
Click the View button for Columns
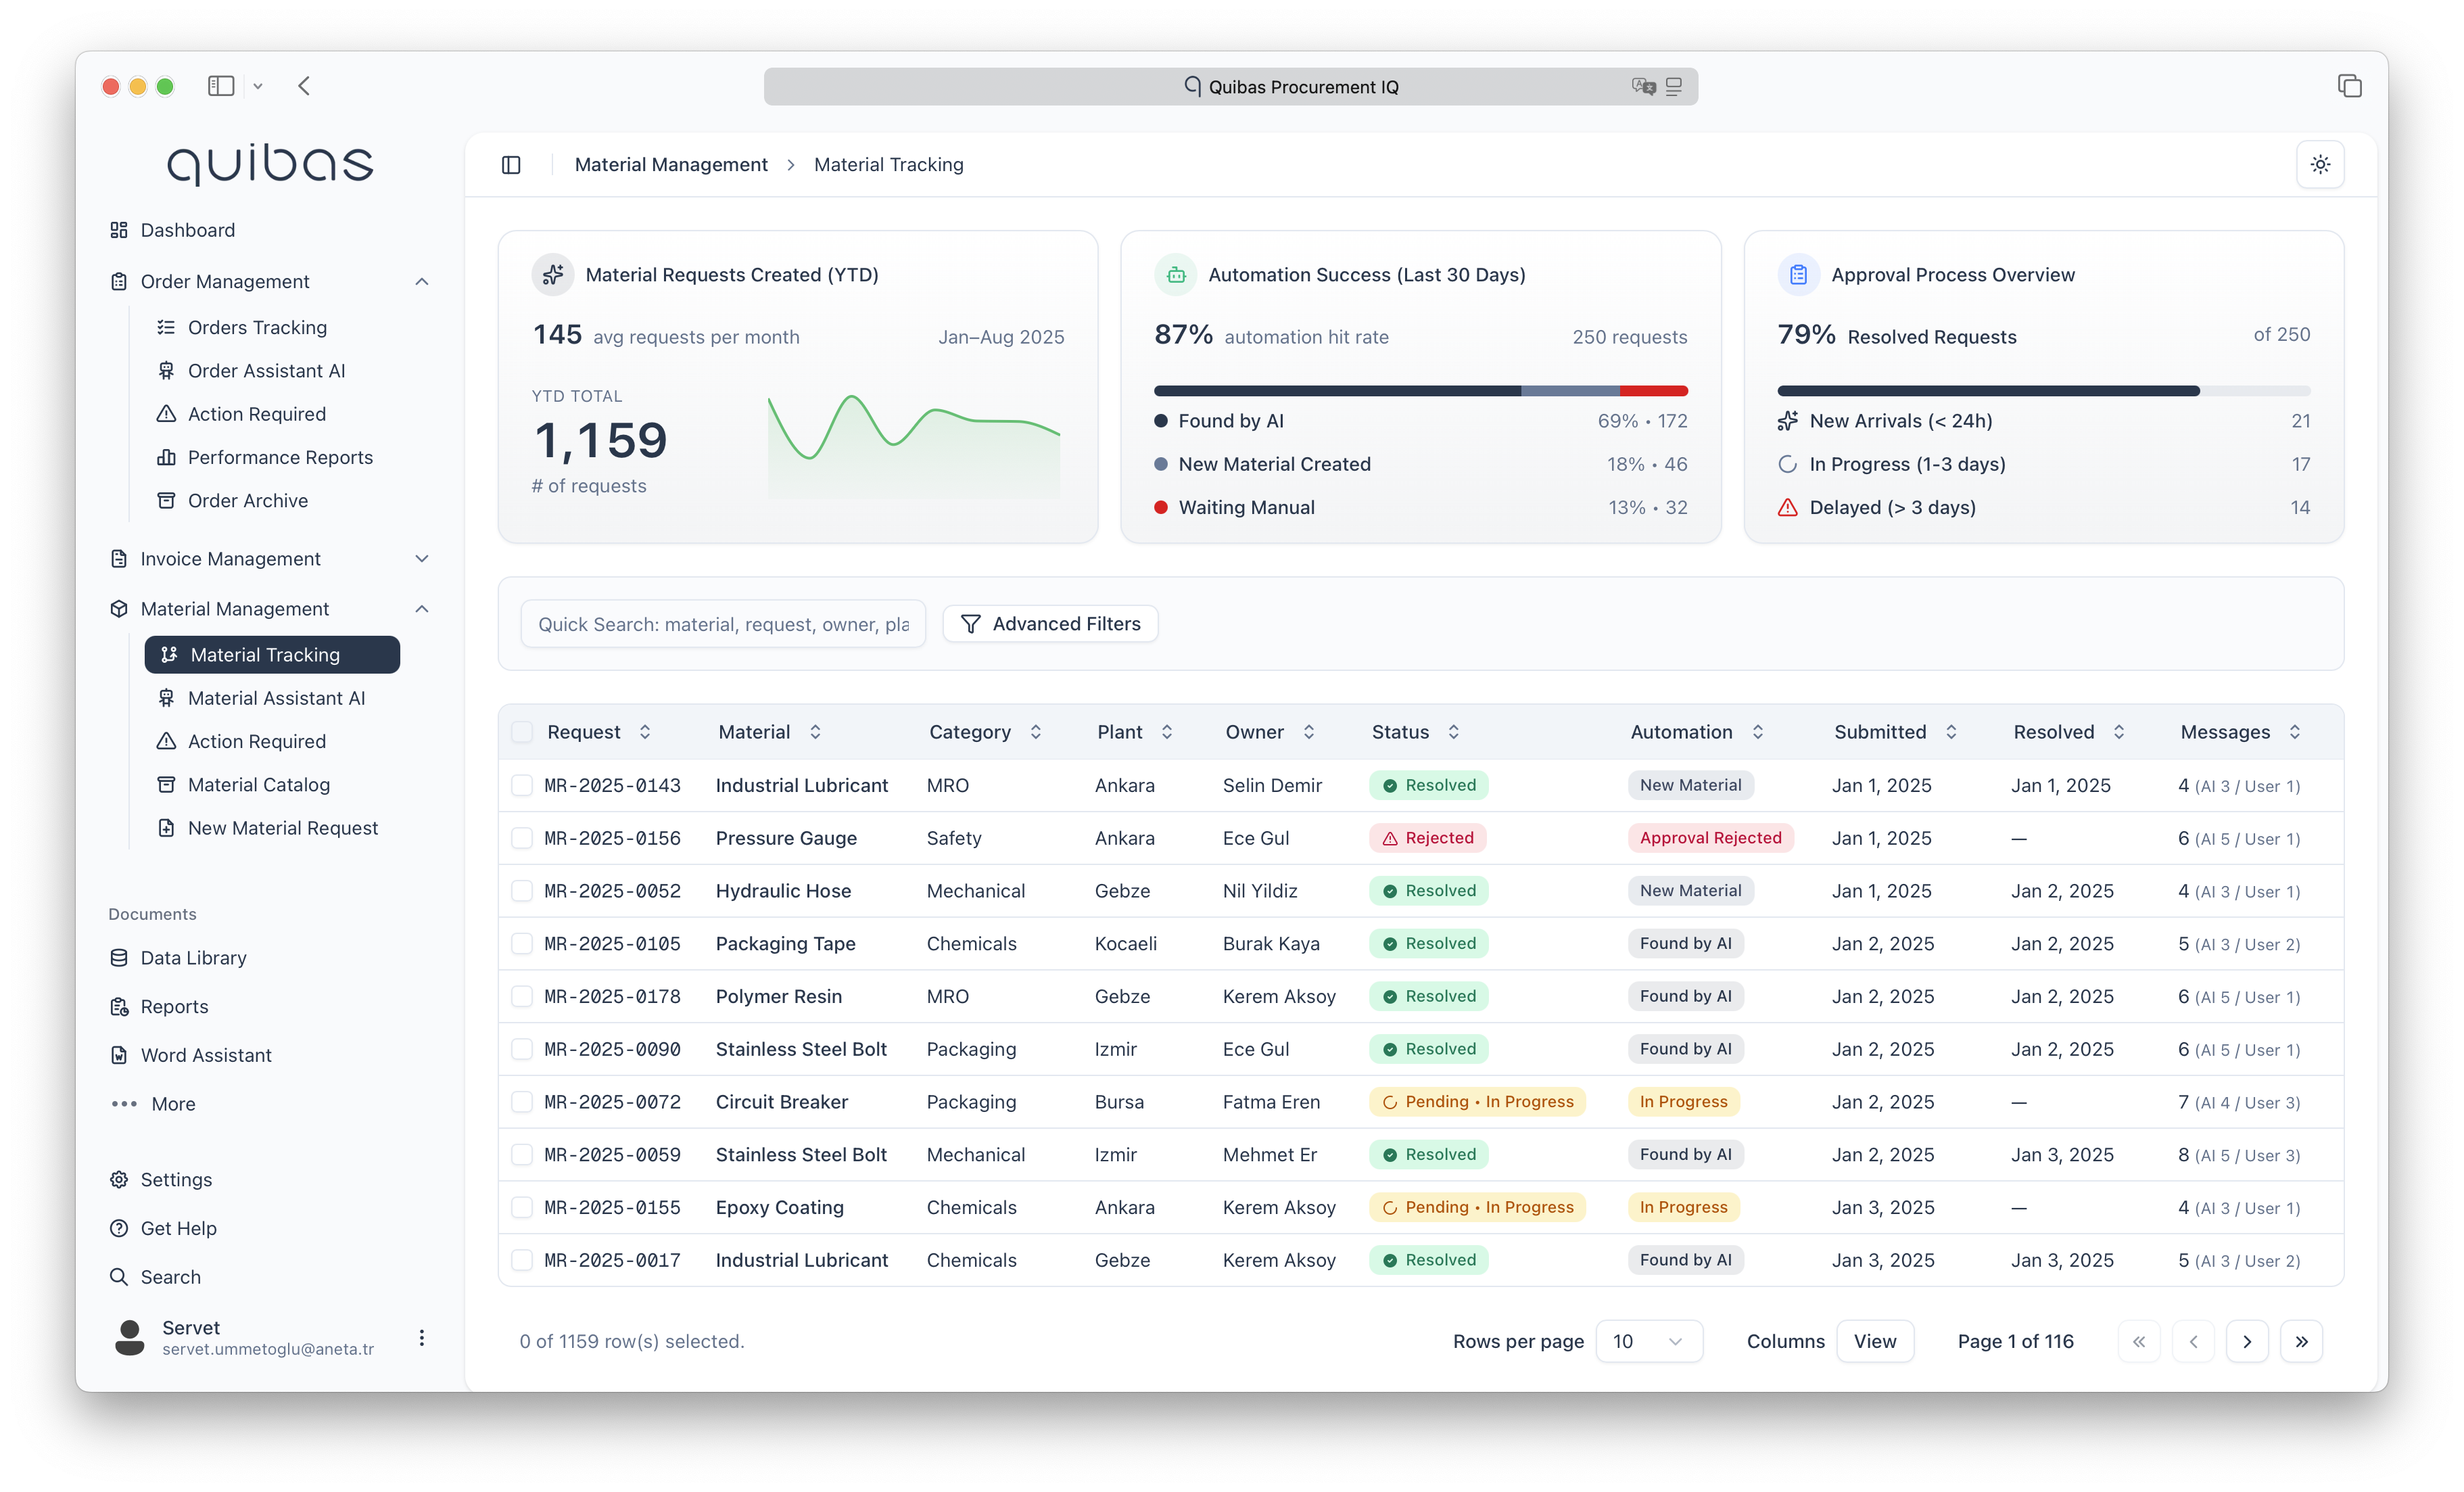tap(1875, 1341)
